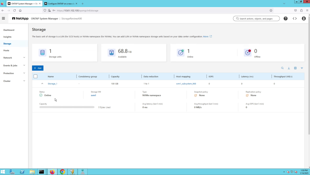Sort by the IOPS column header
This screenshot has height=175, width=310.
click(211, 76)
